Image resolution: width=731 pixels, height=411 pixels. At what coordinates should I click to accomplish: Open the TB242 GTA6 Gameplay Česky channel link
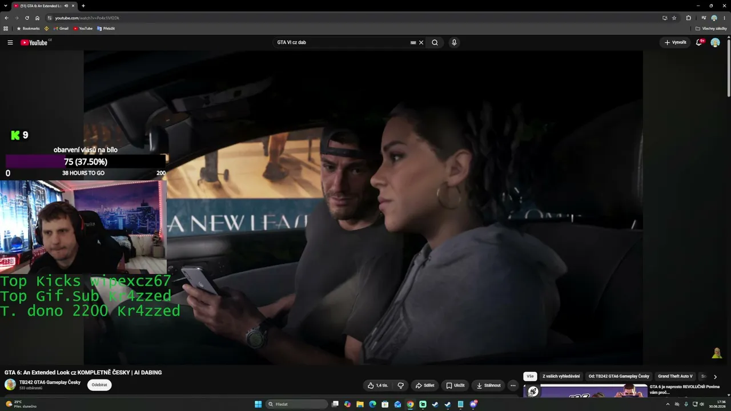coord(50,382)
